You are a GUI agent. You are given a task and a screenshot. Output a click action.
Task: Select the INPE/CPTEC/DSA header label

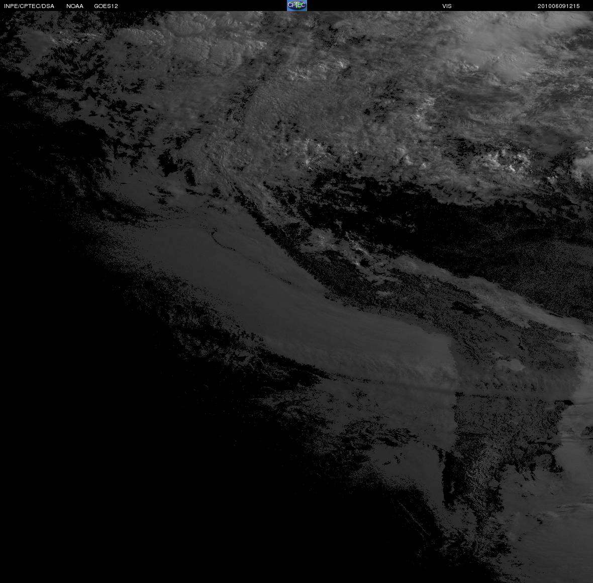29,6
